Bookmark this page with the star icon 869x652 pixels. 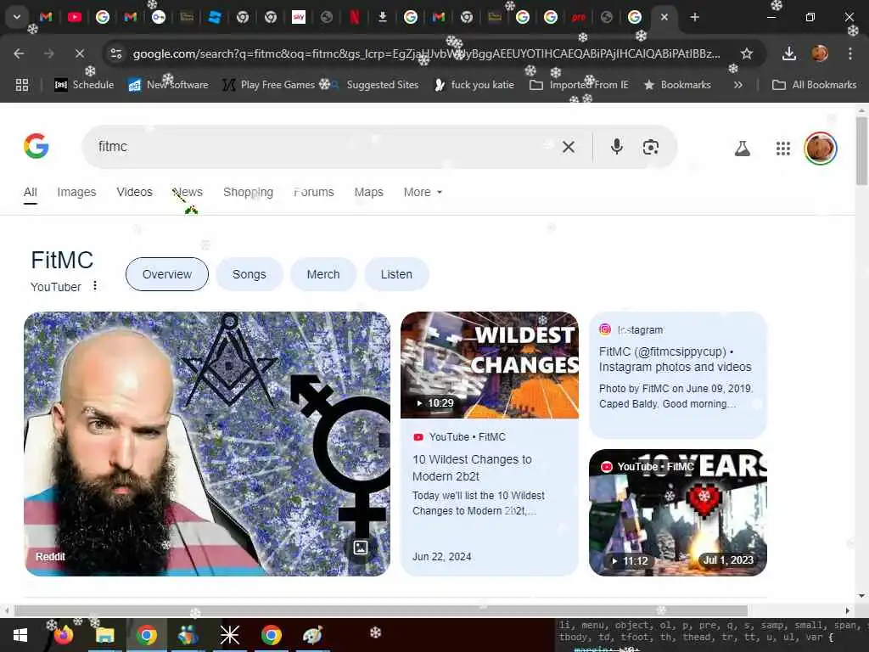[747, 53]
